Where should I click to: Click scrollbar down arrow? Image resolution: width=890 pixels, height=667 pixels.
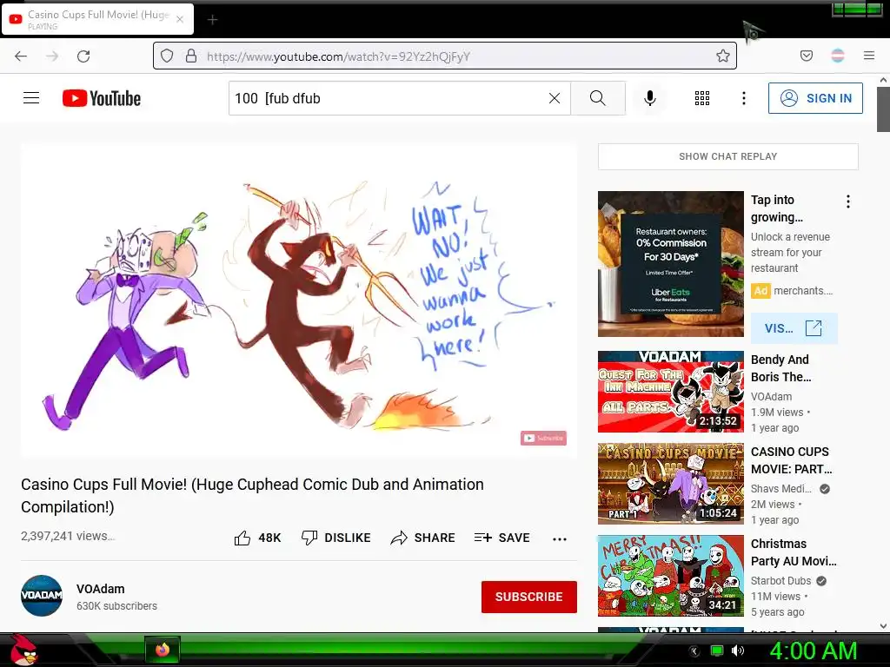(883, 626)
